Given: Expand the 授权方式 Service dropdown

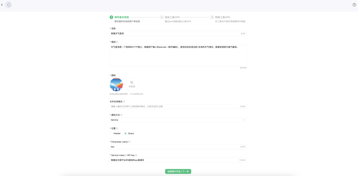Looking at the screenshot, I should [178, 120].
